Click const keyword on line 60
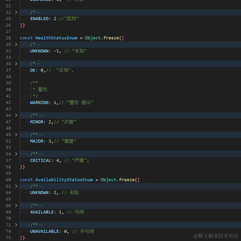 [26, 180]
